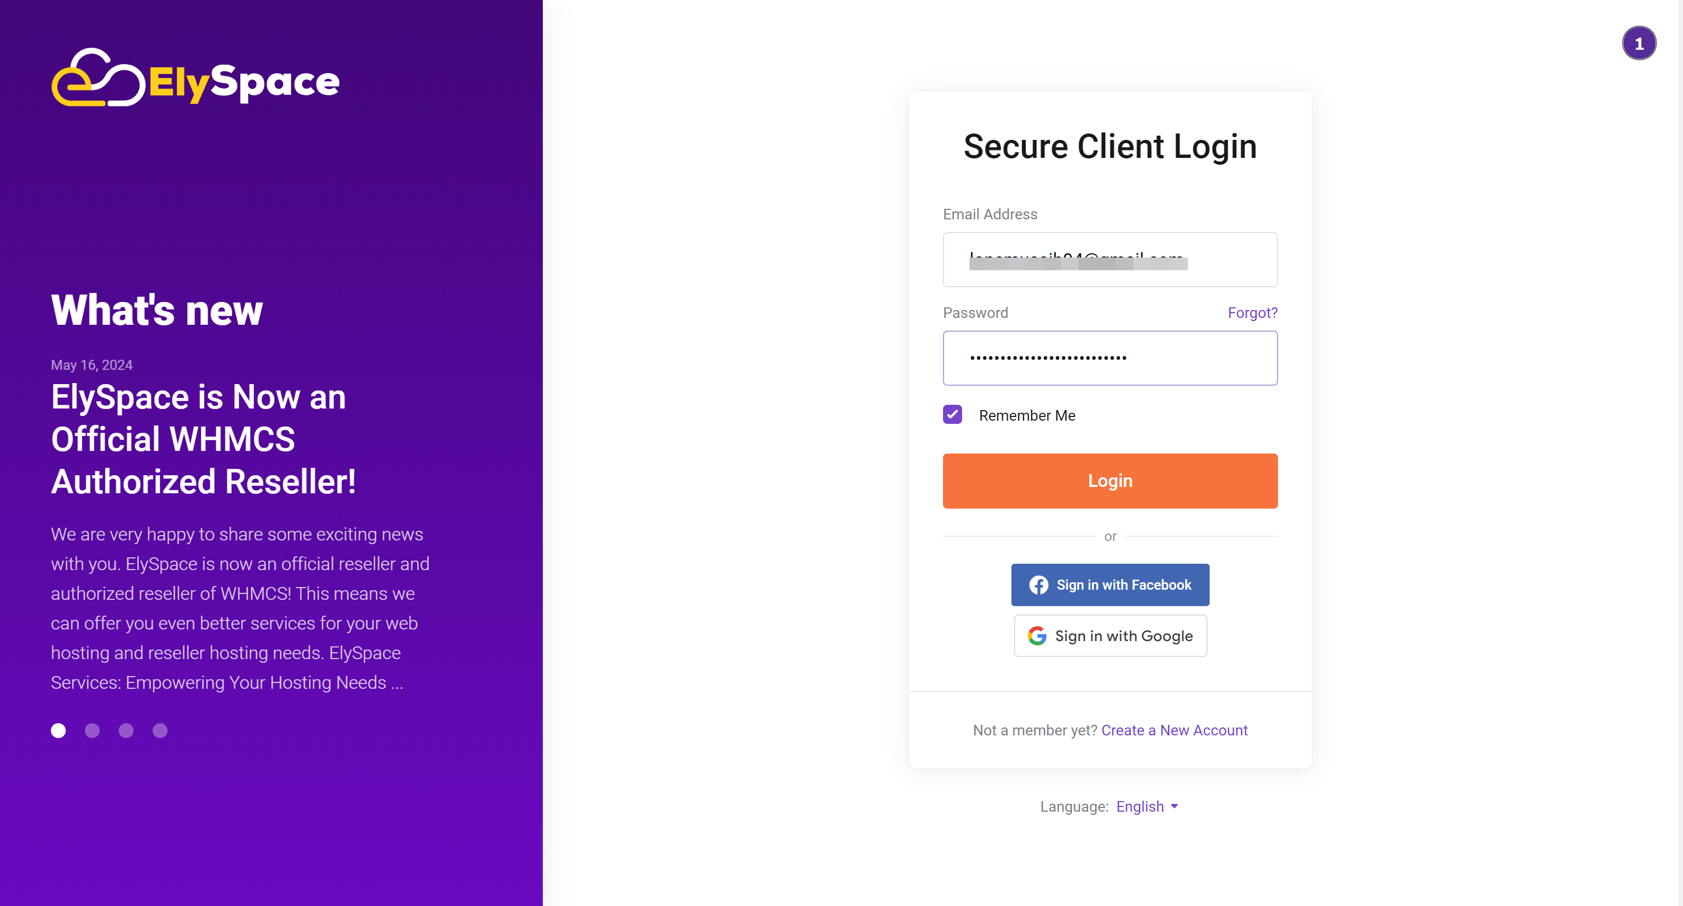
Task: Click the notification badge icon top-right
Action: [x=1638, y=43]
